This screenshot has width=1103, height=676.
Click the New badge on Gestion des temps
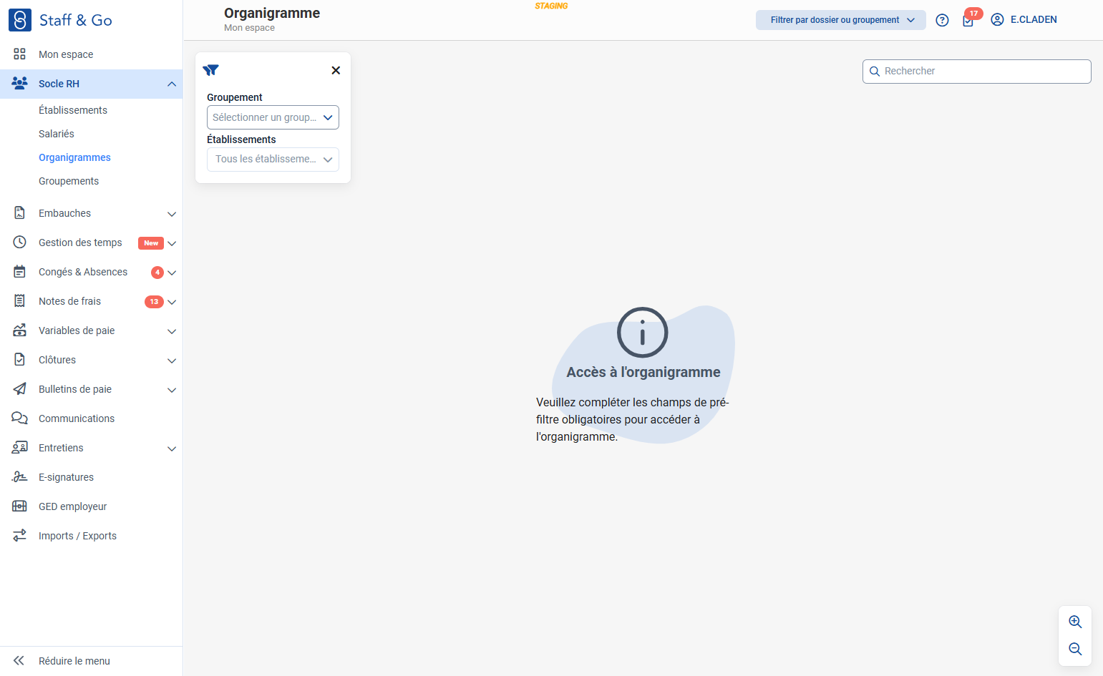(x=151, y=243)
